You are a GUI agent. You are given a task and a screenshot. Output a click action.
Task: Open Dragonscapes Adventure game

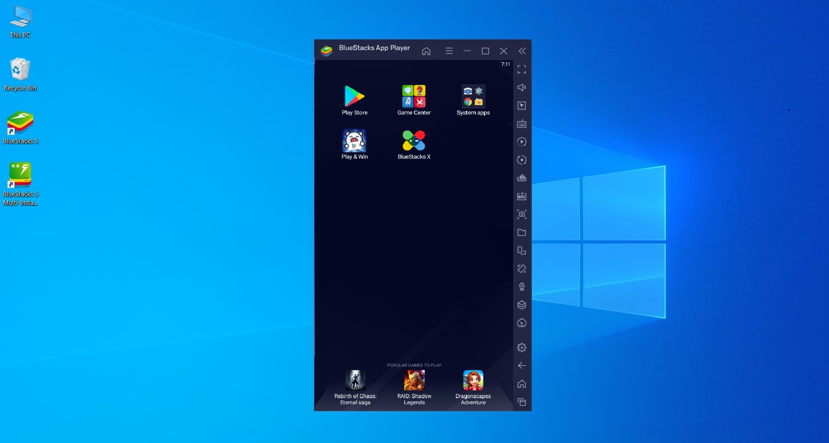[473, 387]
